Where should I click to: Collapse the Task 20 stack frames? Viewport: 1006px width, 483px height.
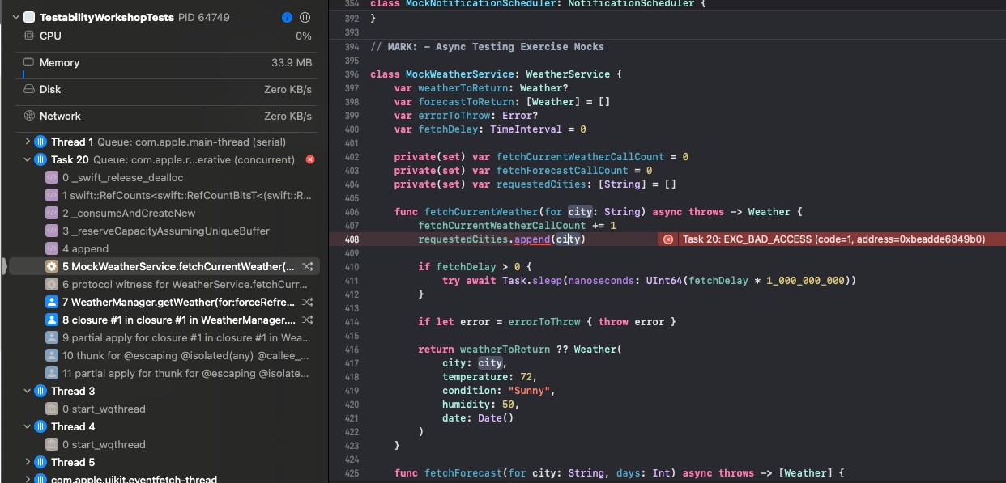tap(28, 160)
